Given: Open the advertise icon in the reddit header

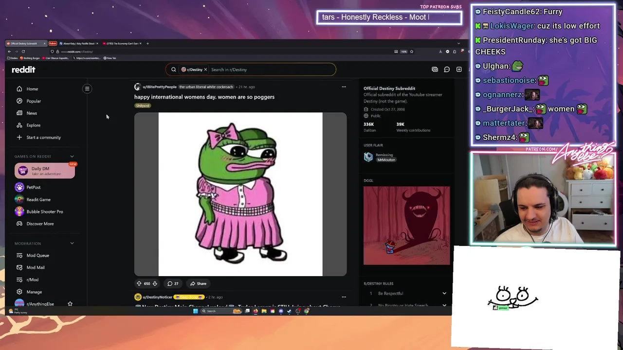Looking at the screenshot, I should tap(435, 70).
